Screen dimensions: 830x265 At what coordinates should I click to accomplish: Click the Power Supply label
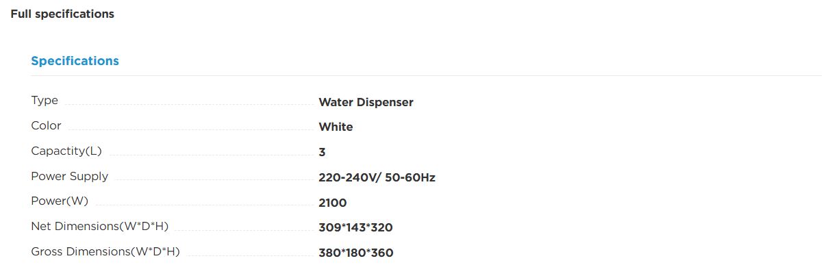pos(70,177)
